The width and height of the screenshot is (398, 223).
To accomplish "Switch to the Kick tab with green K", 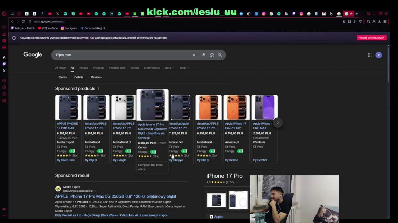I will coord(135,14).
